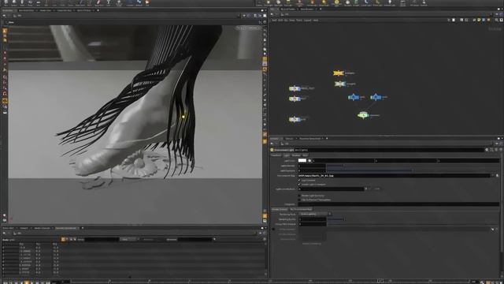Viewport: 504px width, 284px height.
Task: Open the viewport camera selection dropdown
Action: 254,28
